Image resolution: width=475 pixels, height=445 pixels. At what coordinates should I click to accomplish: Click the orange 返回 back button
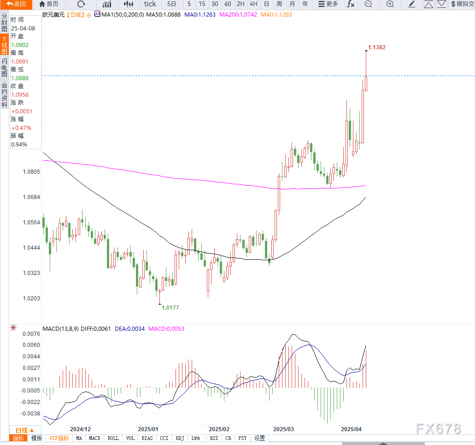(x=16, y=4)
